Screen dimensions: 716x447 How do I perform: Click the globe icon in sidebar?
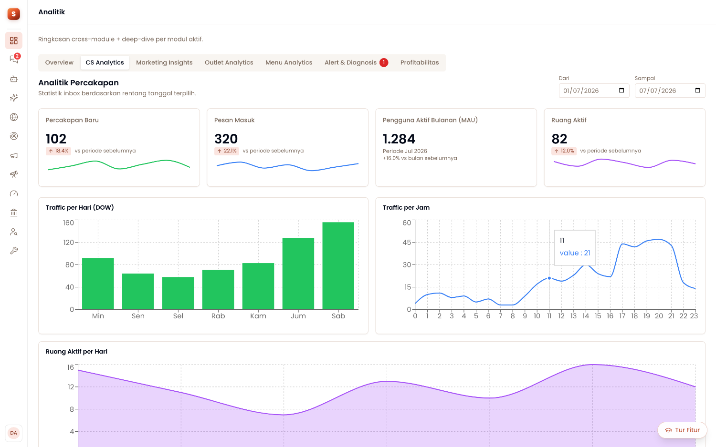[14, 117]
